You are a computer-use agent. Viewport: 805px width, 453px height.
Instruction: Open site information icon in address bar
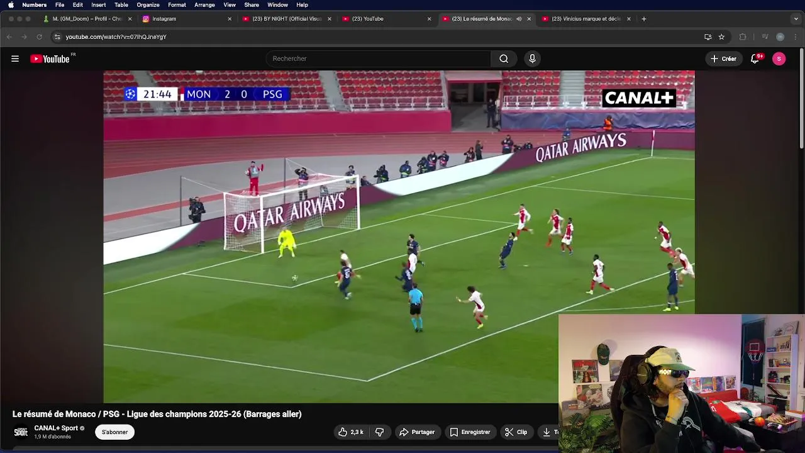(57, 36)
